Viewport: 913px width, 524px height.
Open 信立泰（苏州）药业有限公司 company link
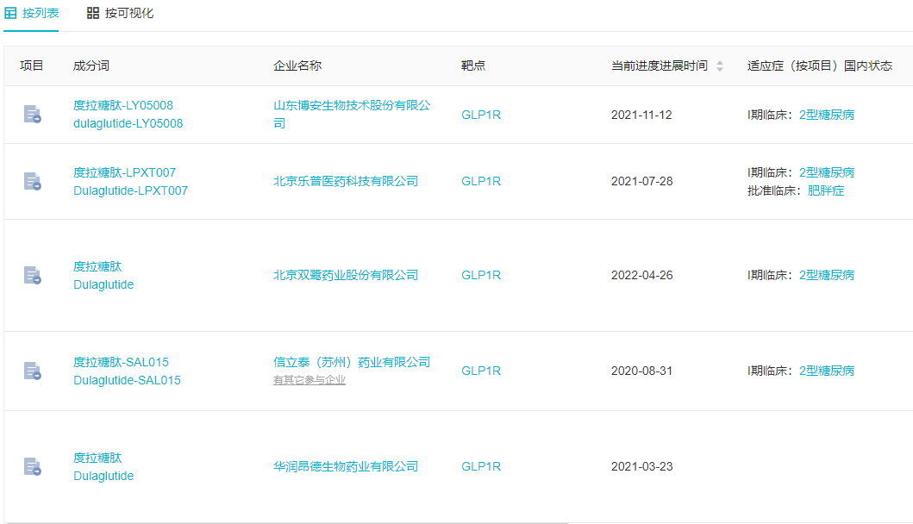(352, 362)
